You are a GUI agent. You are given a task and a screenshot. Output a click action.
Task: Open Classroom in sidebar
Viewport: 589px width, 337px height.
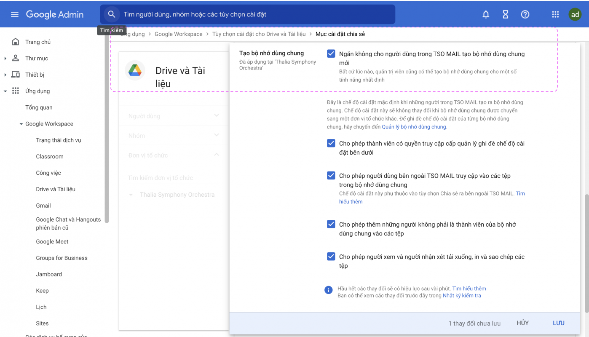pos(50,157)
